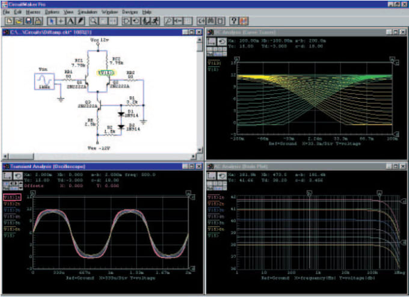Click the Parts browser toolbar icon
The width and height of the screenshot is (409, 297).
pos(201,21)
